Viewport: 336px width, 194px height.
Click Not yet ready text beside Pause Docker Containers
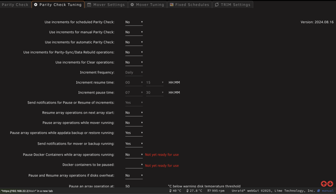162,155
